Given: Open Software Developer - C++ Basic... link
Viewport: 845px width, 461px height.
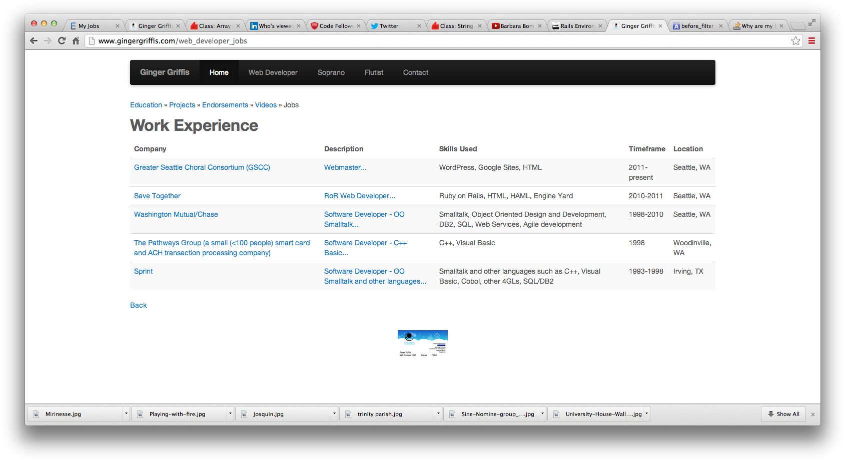Looking at the screenshot, I should pos(366,248).
